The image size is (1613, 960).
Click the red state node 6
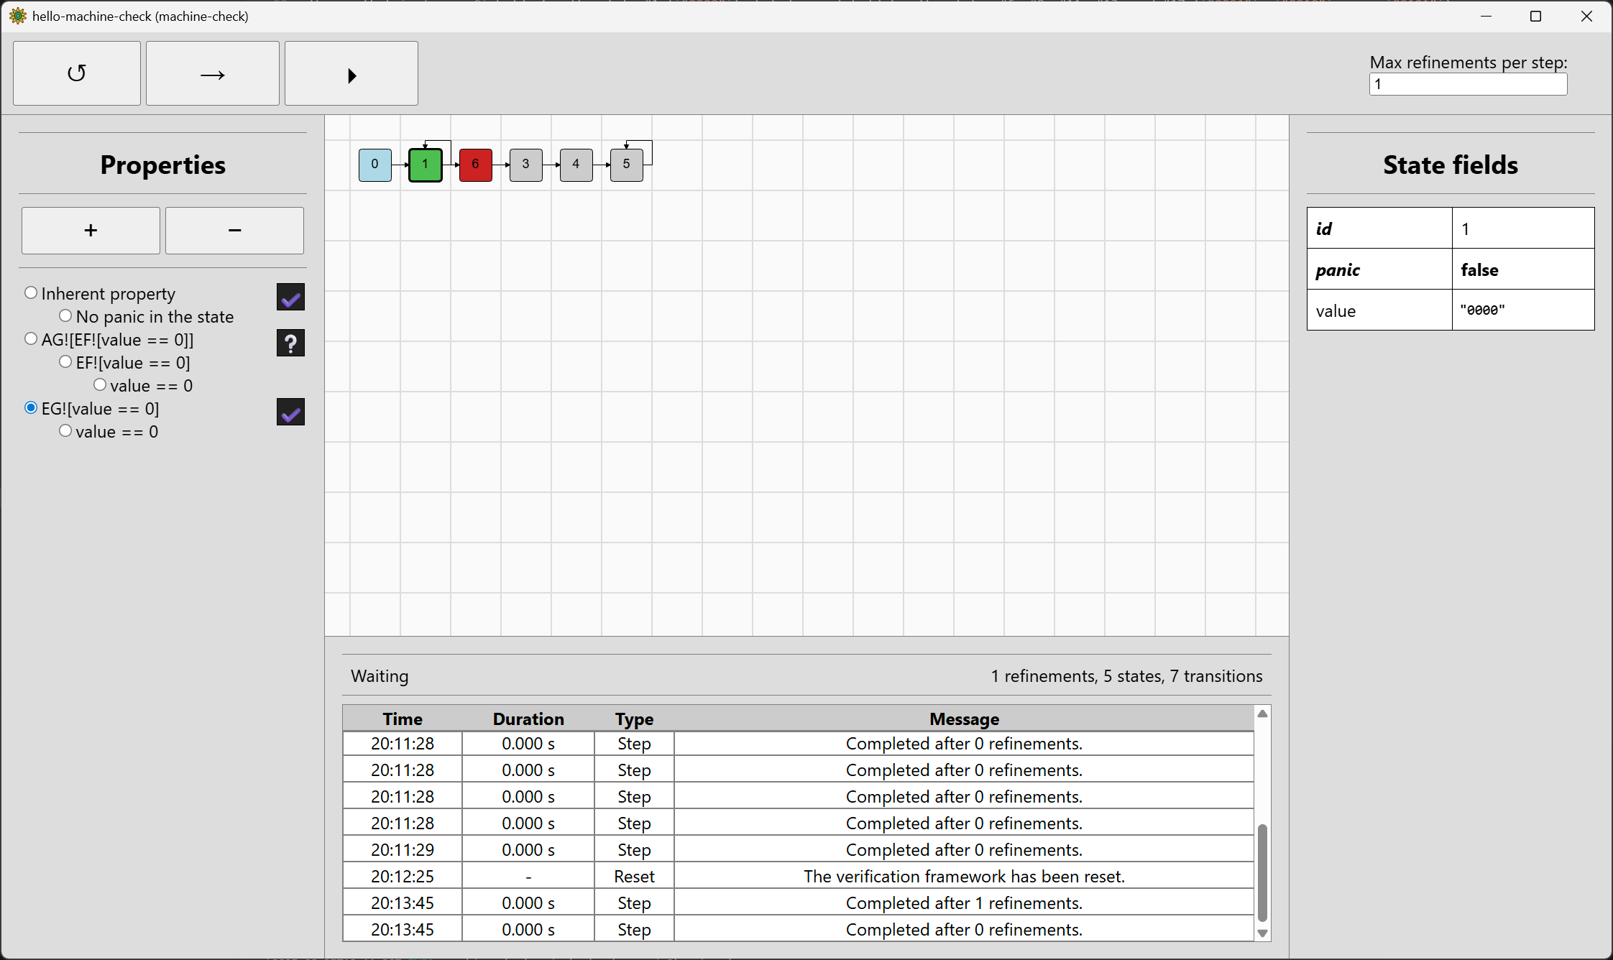tap(475, 165)
